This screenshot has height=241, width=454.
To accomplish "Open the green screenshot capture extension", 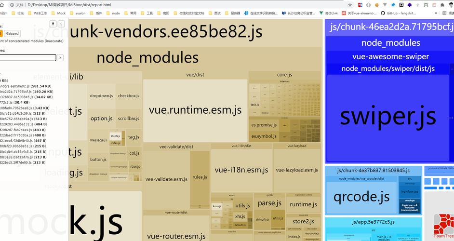I will [x=426, y=5].
